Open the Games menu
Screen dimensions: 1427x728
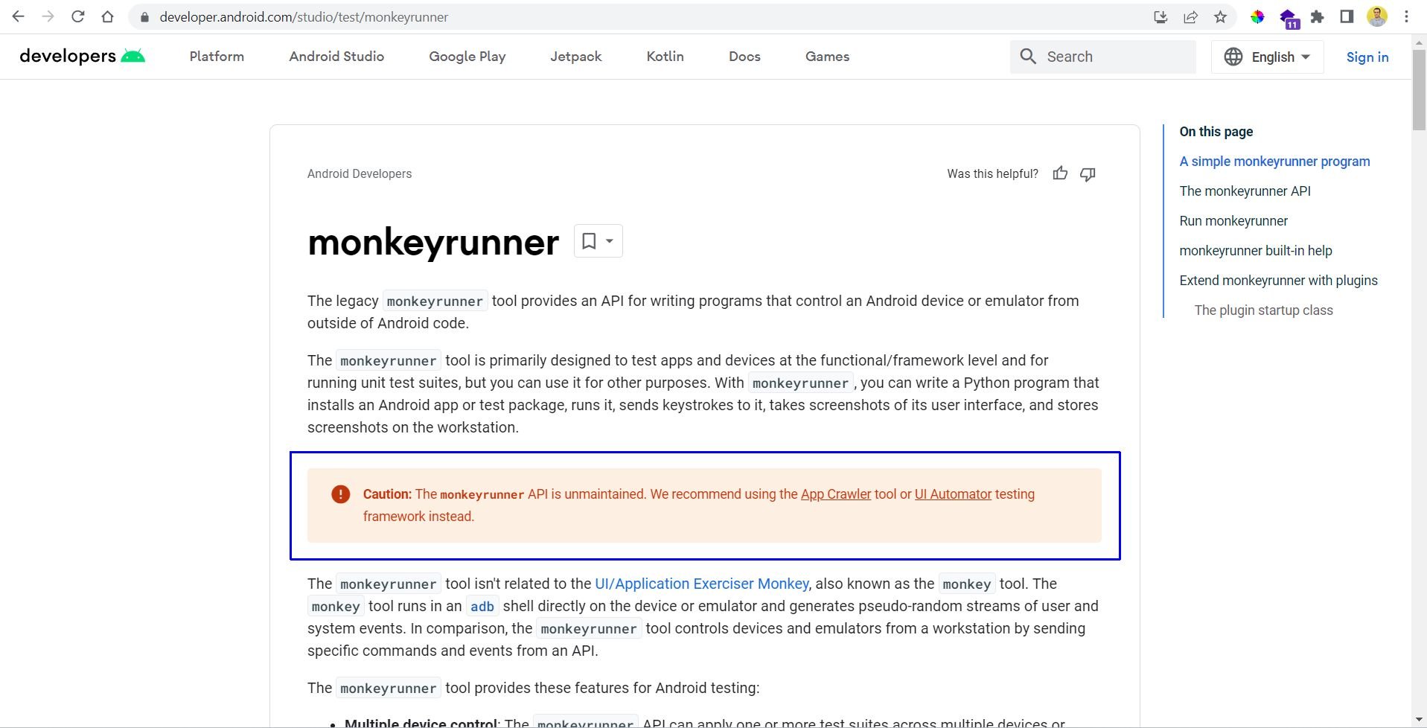click(x=827, y=57)
